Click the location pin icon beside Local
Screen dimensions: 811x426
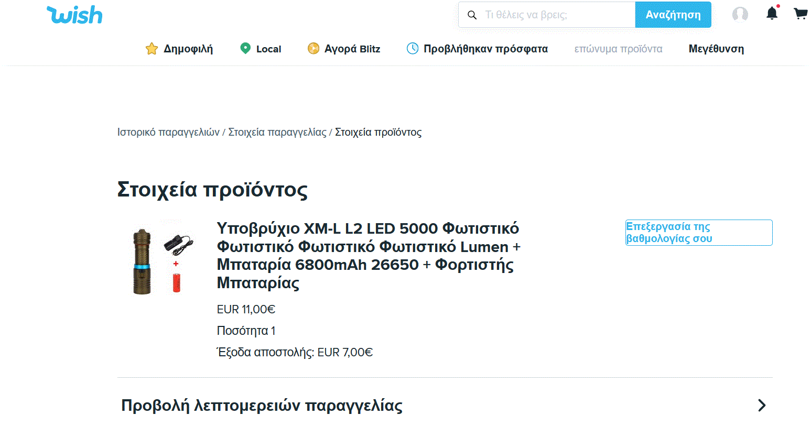(245, 48)
